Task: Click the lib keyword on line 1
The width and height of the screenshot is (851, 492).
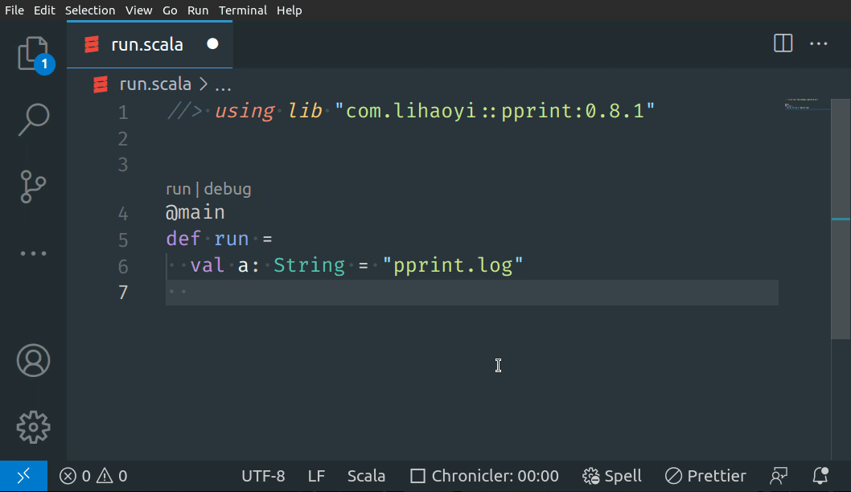Action: pos(305,111)
